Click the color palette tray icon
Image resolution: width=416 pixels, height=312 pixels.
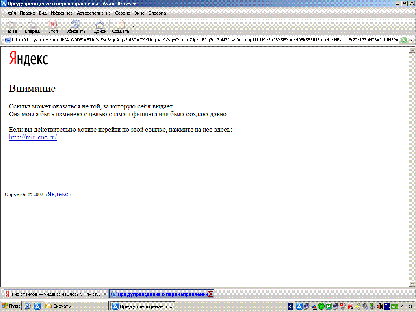coord(314,306)
